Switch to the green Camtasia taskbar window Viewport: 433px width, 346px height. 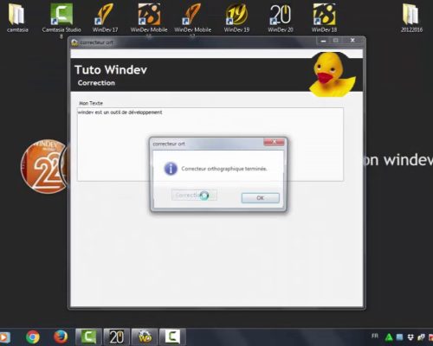88,336
